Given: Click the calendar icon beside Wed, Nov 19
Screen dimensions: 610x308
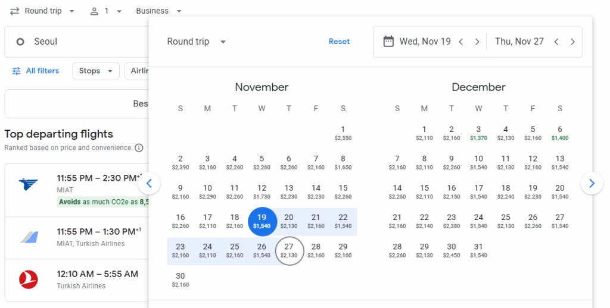Looking at the screenshot, I should [x=388, y=42].
